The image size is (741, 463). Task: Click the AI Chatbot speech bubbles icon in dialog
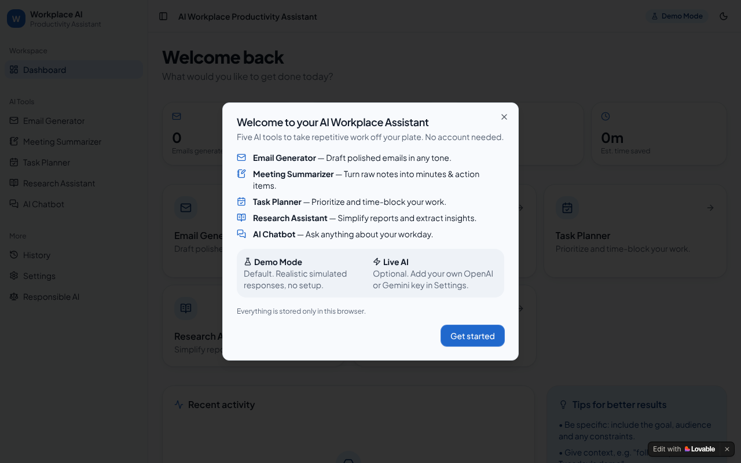pyautogui.click(x=241, y=234)
